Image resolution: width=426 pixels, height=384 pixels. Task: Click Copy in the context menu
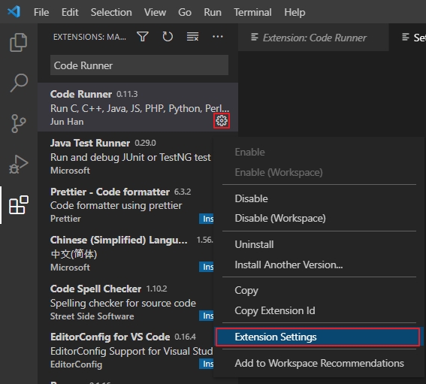(319, 291)
